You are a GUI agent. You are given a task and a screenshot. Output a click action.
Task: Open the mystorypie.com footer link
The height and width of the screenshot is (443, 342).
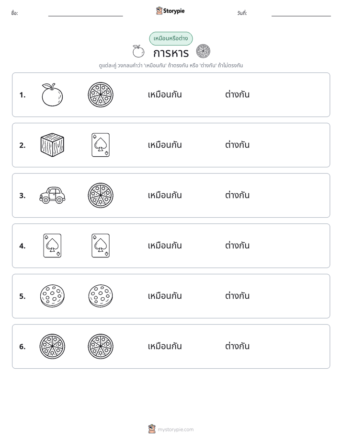pos(175,430)
